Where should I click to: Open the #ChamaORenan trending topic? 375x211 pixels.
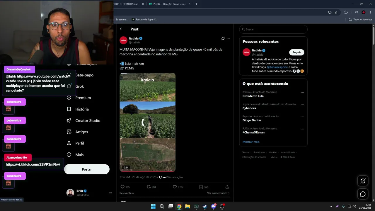click(x=253, y=132)
